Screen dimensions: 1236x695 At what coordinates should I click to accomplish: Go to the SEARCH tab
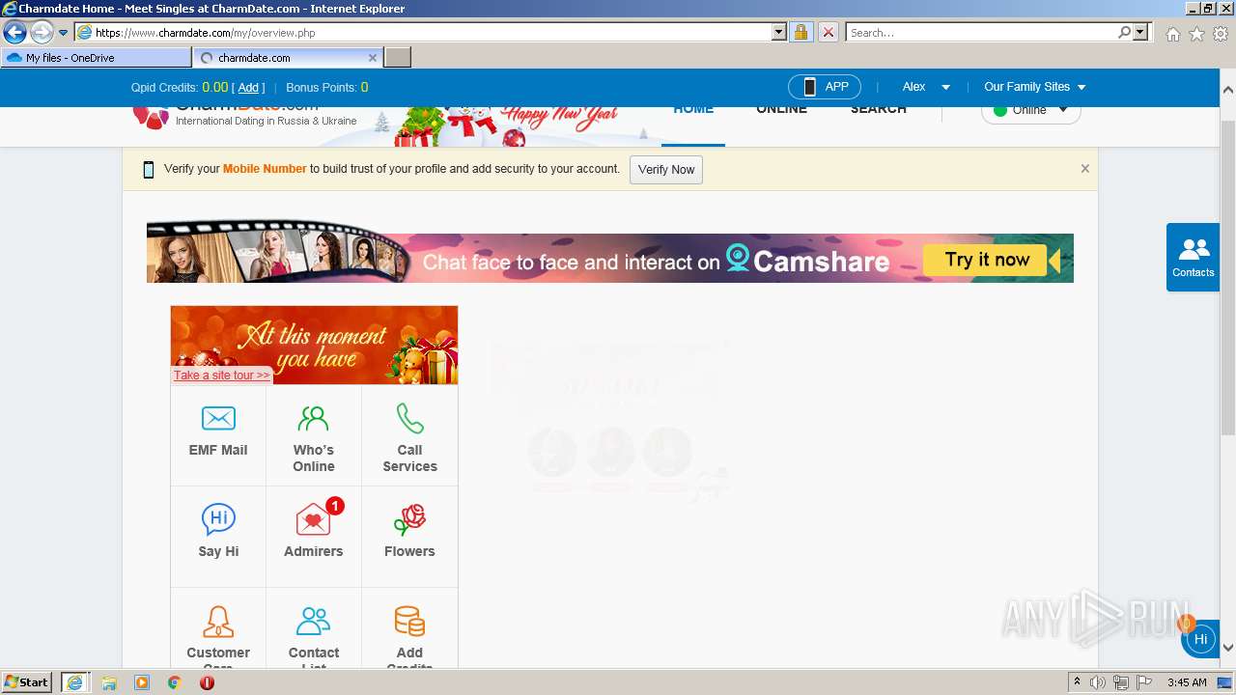click(878, 109)
